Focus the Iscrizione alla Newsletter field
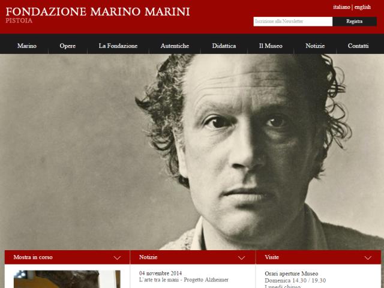This screenshot has width=384, height=288. coord(293,22)
